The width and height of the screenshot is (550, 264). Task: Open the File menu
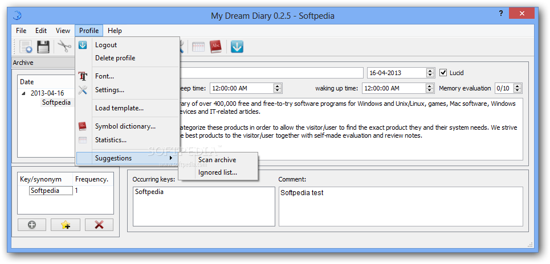[x=21, y=31]
